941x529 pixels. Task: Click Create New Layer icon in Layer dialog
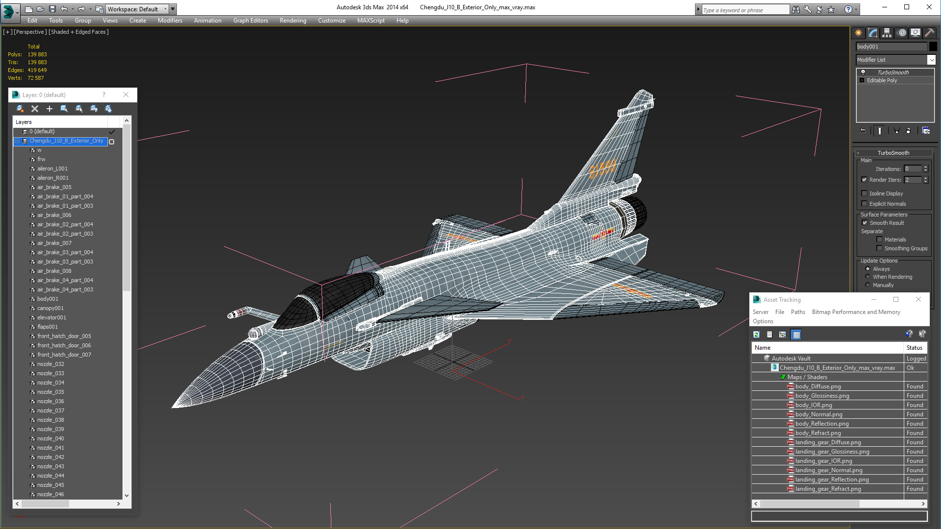[20, 109]
